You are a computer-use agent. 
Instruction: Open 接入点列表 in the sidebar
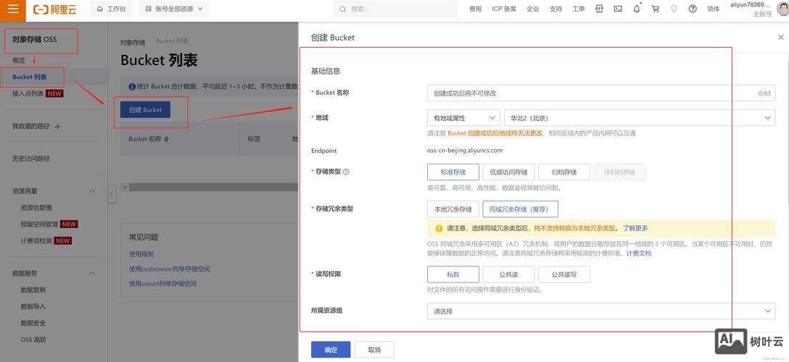28,93
